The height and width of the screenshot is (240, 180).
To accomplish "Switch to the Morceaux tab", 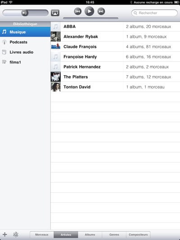I will click(42, 235).
